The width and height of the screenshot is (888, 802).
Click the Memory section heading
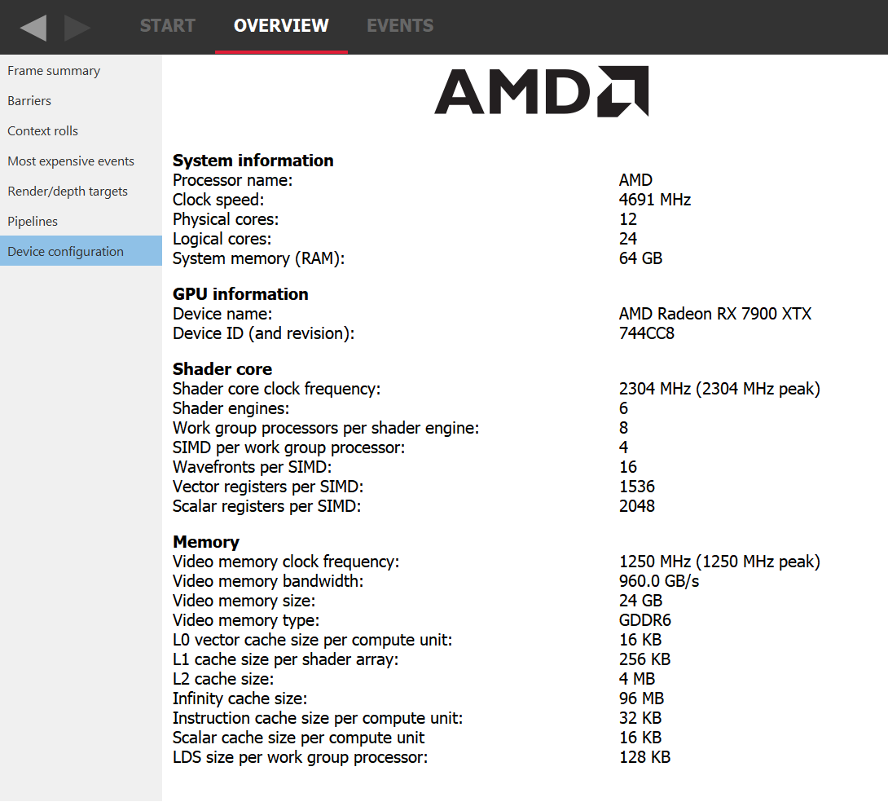pos(206,541)
